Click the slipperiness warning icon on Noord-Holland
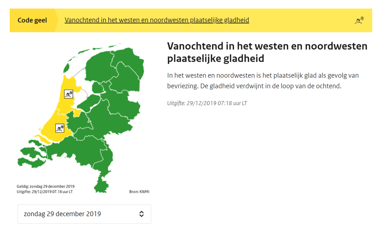Image resolution: width=381 pixels, height=231 pixels. (x=68, y=94)
